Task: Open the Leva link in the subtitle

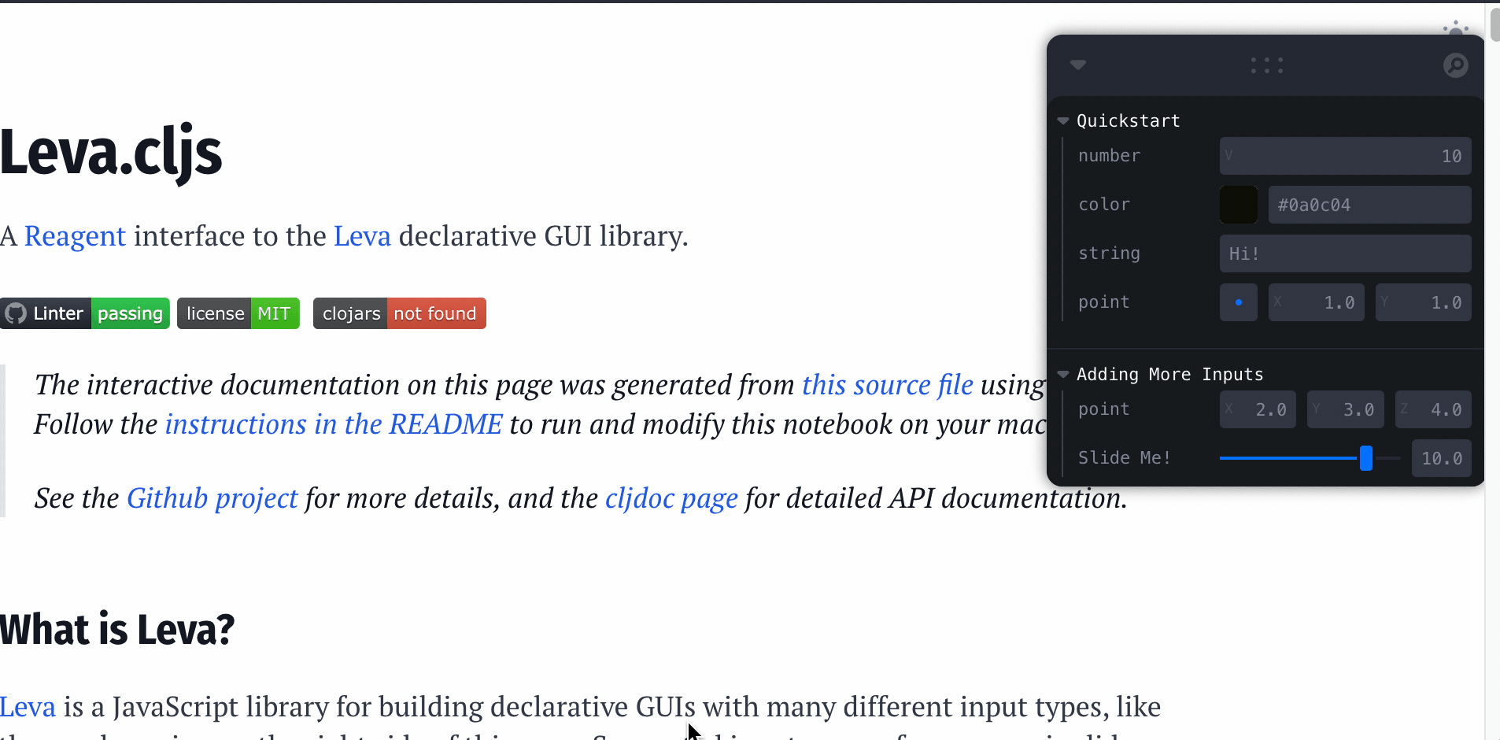Action: [362, 236]
